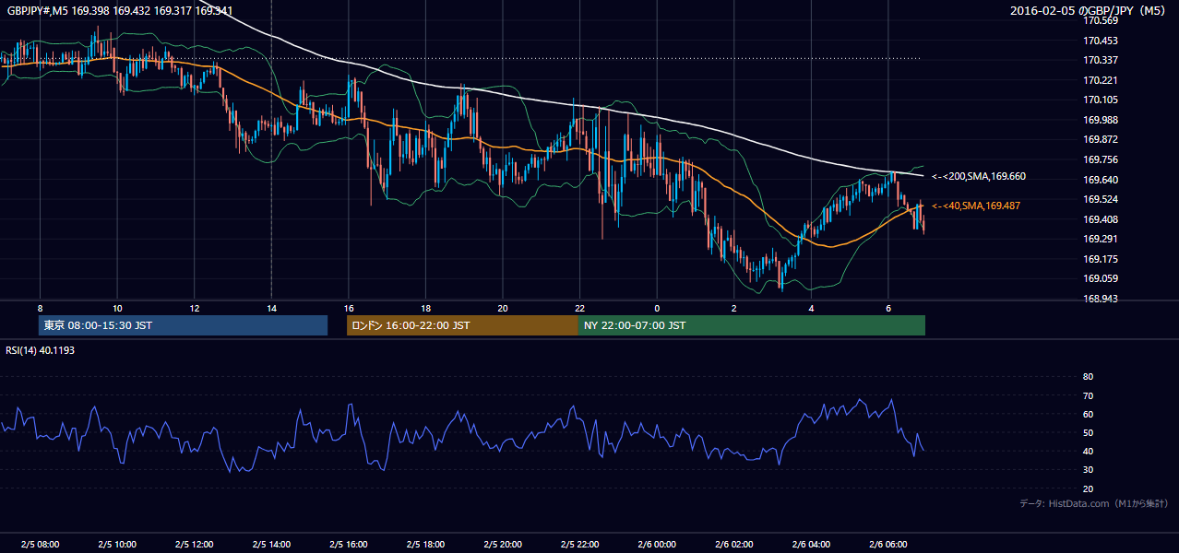Click the 40 SMA 169.487 label
This screenshot has width=1179, height=553.
(x=976, y=206)
